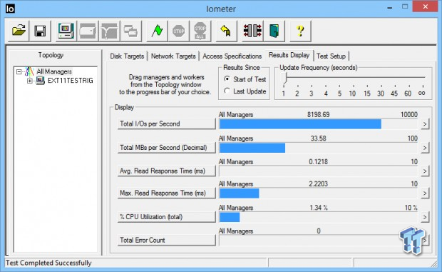Click the % CPU Utilization (total) button
This screenshot has width=442, height=272.
point(166,217)
